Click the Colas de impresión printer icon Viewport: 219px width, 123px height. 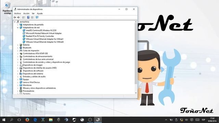21,51
